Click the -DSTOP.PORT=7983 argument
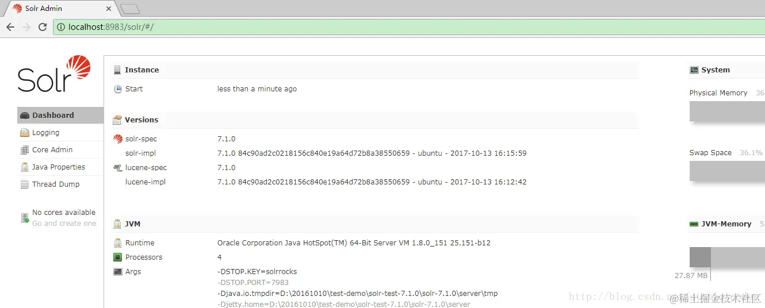The image size is (765, 308). (253, 283)
